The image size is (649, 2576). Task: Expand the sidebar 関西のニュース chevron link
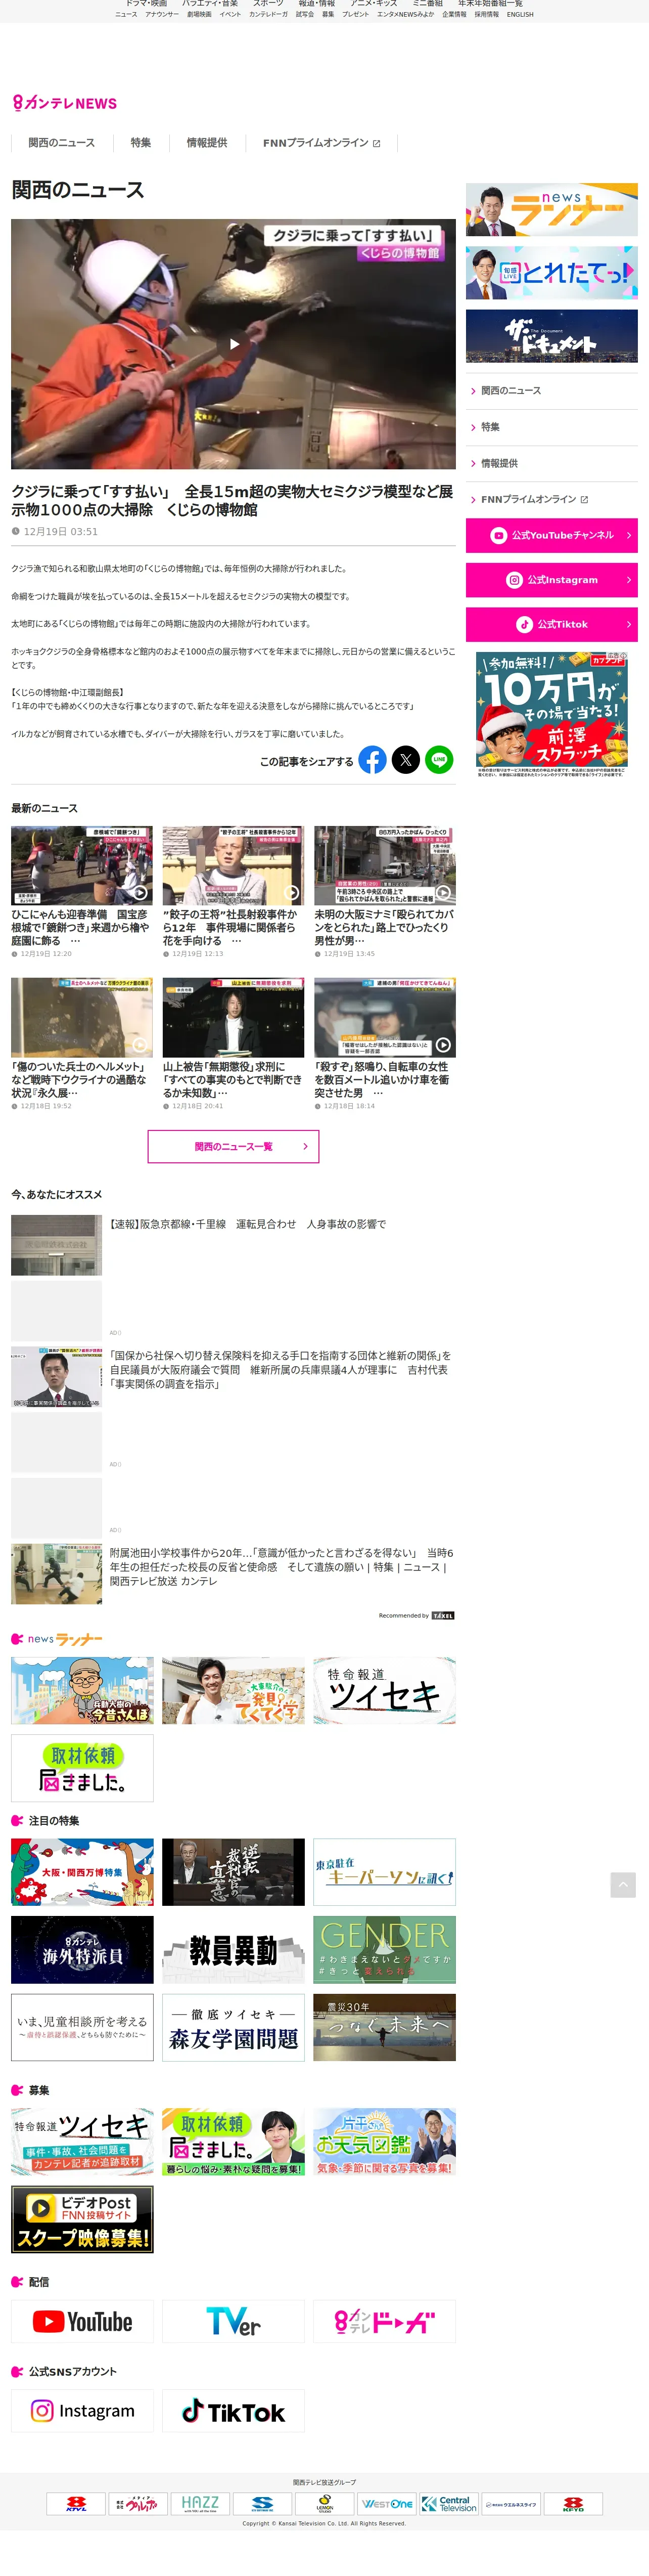coord(551,391)
